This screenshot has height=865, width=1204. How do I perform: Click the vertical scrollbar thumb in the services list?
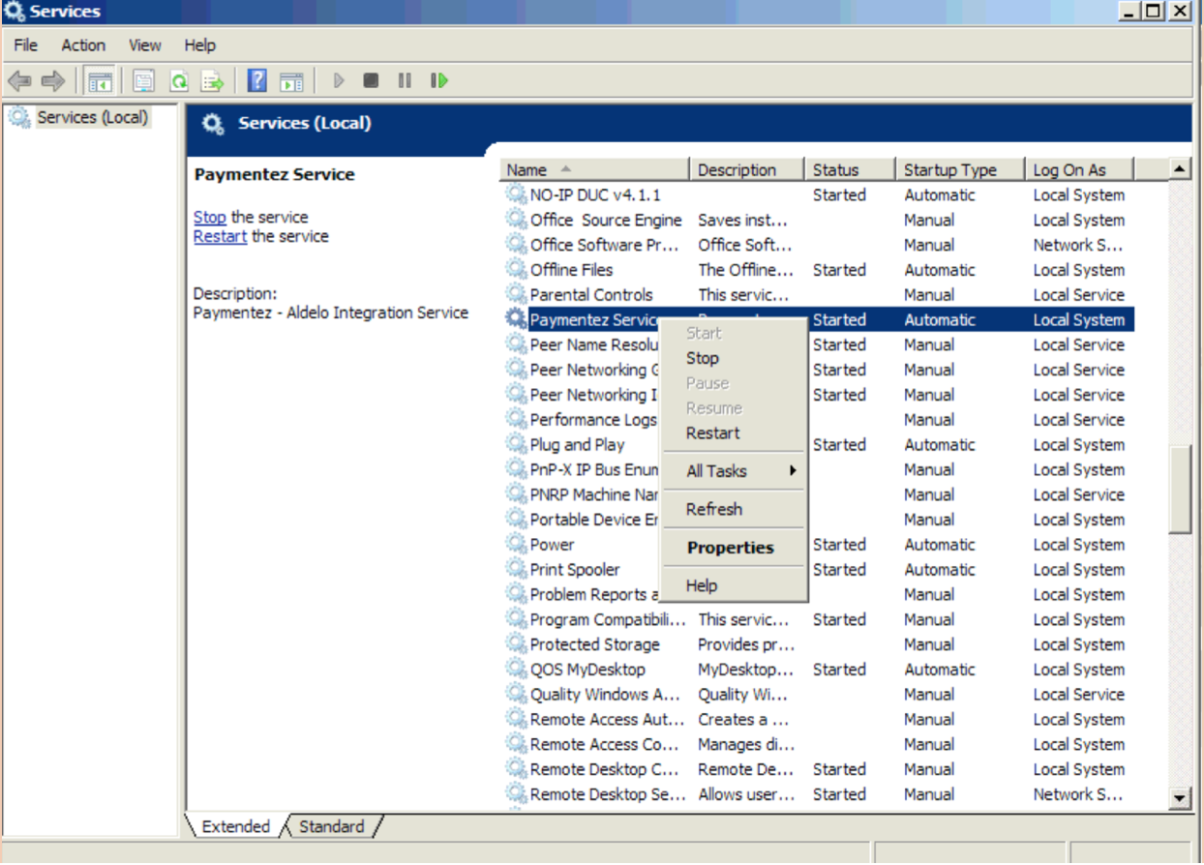(x=1180, y=489)
